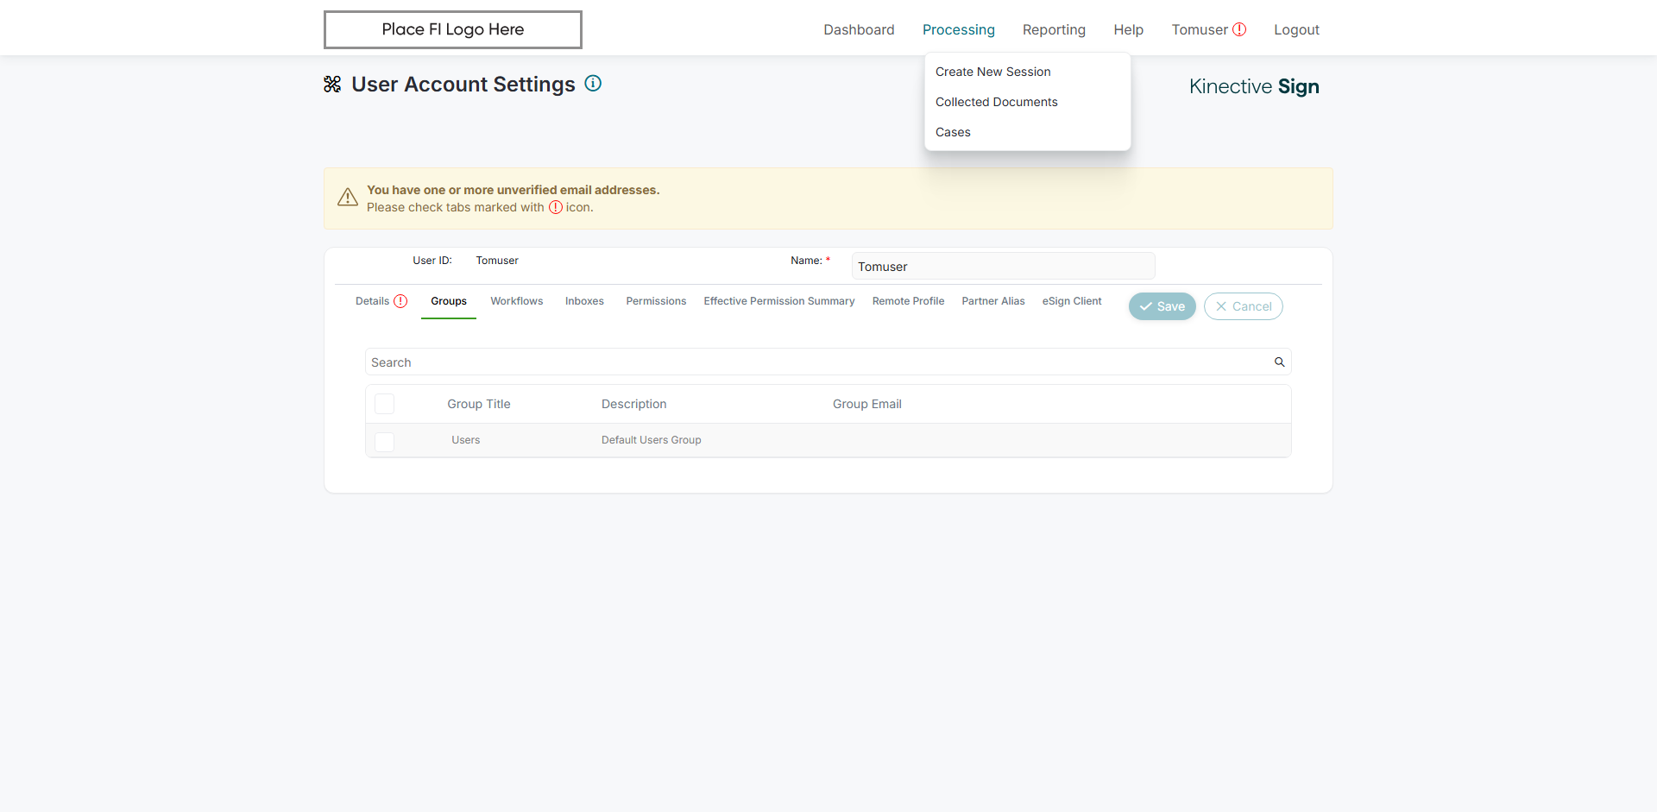This screenshot has width=1657, height=812.
Task: Click the Place FI Logo Here box
Action: pyautogui.click(x=453, y=29)
